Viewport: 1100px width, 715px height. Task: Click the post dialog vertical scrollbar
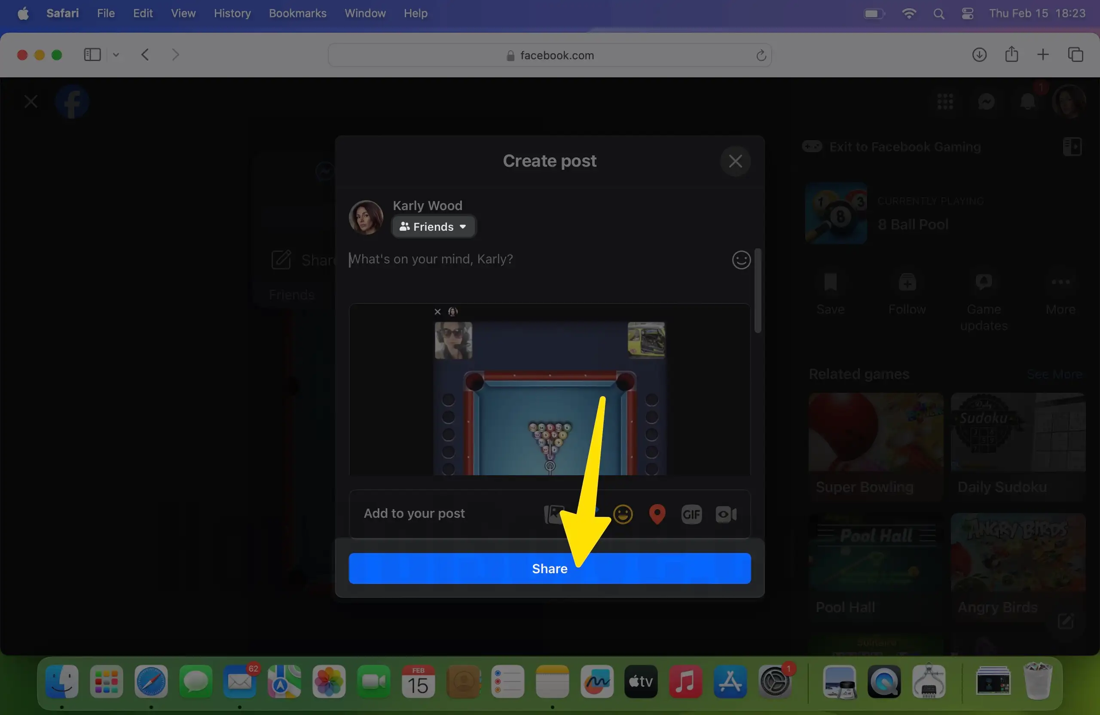758,290
